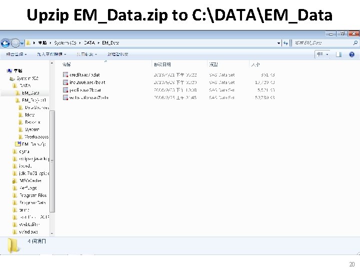Select the credit.sas7bdat file icon
The width and height of the screenshot is (360, 270).
click(65, 74)
